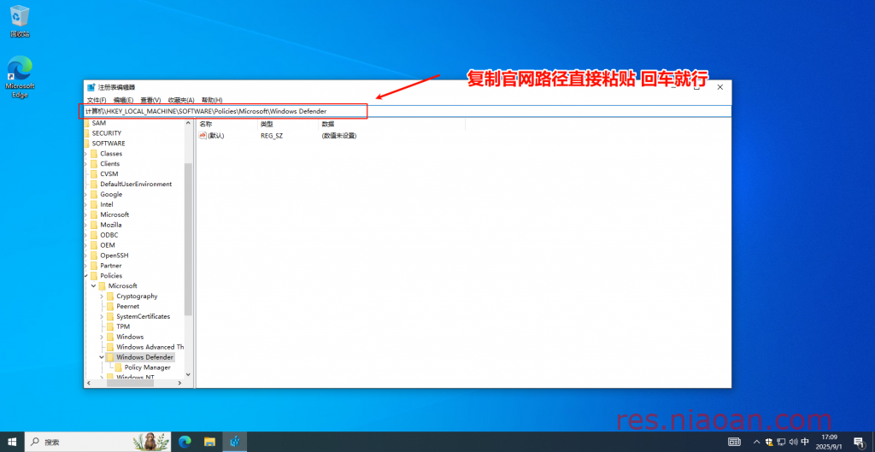Select the Clients key
The height and width of the screenshot is (452, 875).
[110, 164]
